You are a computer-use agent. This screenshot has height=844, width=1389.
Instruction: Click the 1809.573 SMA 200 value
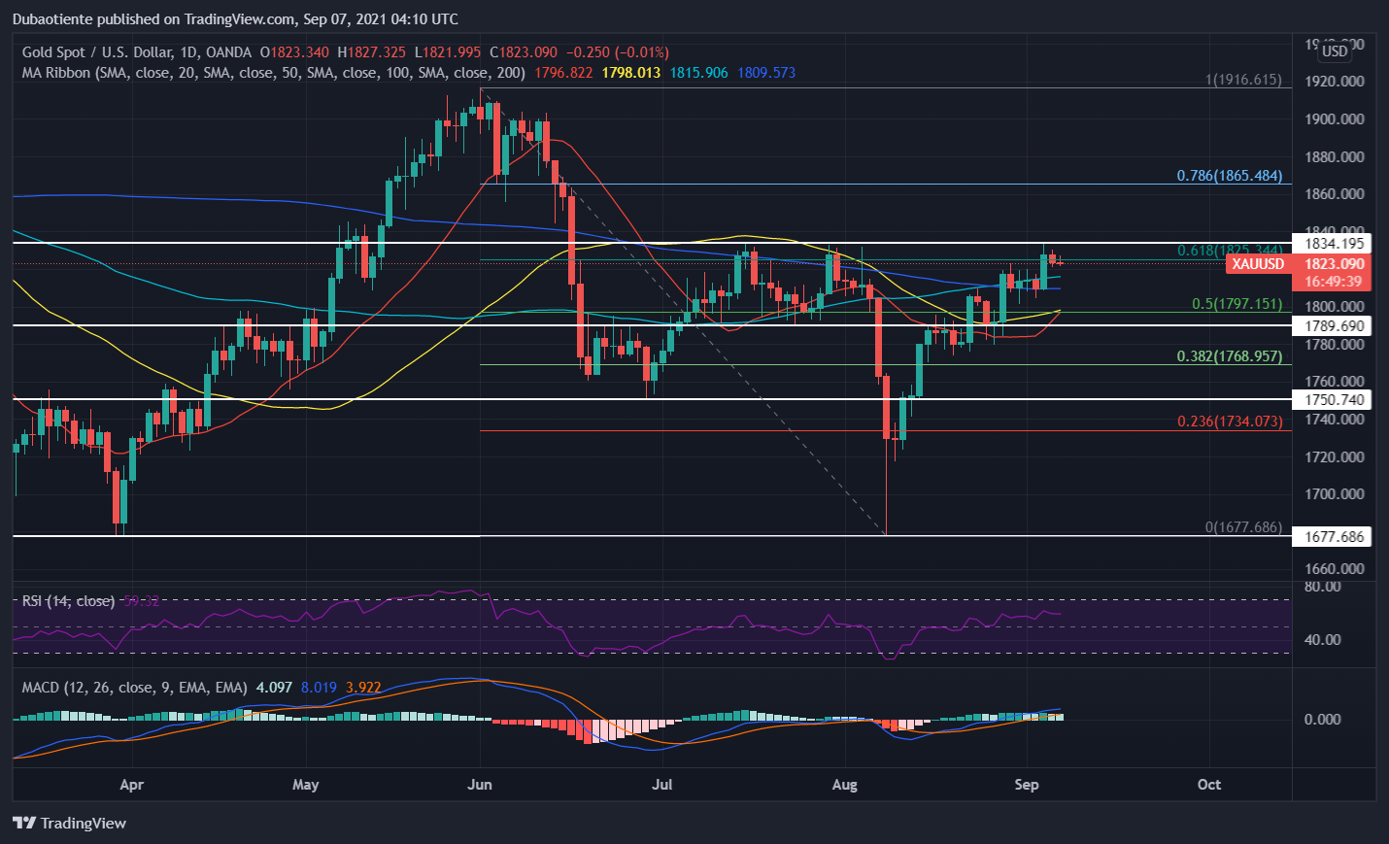click(x=766, y=73)
